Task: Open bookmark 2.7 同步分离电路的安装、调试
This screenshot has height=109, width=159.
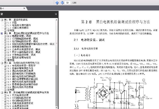Action: click(24, 52)
